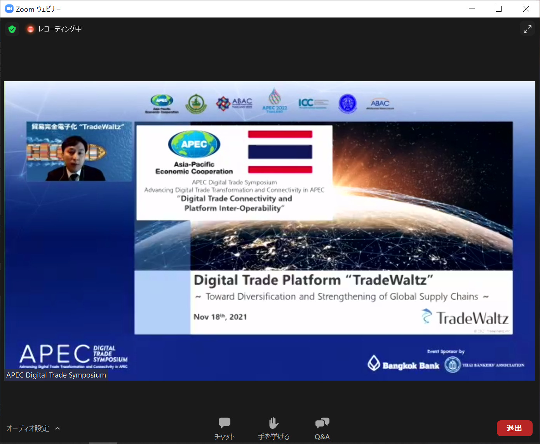Click the speaker video thumbnail
The image size is (540, 444).
click(x=79, y=152)
